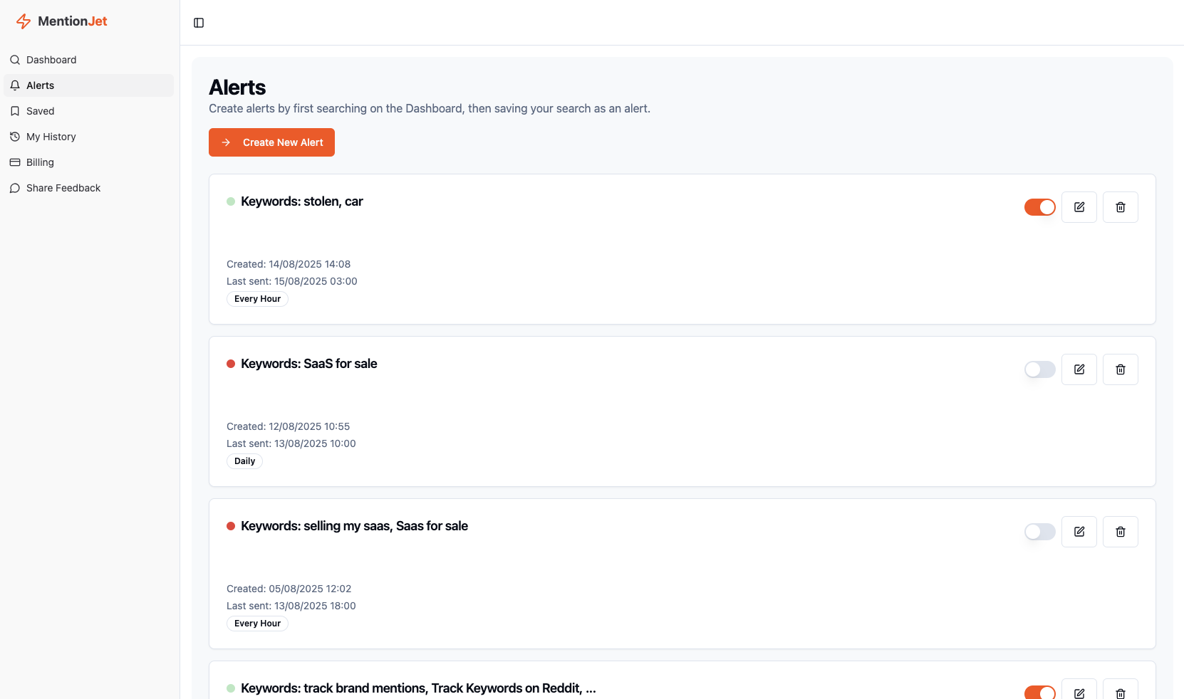This screenshot has height=699, width=1184.
Task: Click the Billing credit card icon
Action: click(15, 162)
